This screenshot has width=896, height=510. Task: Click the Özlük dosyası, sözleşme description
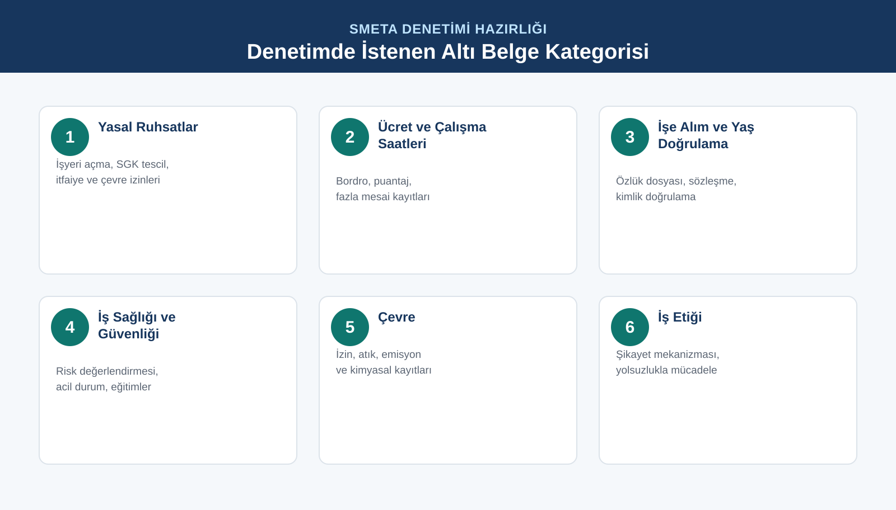pos(676,189)
